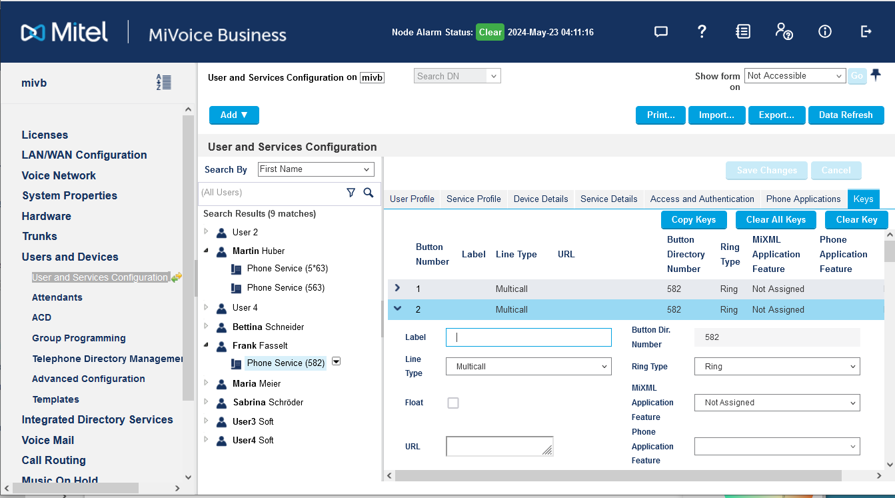895x498 pixels.
Task: Expand button number 1 row
Action: click(397, 288)
